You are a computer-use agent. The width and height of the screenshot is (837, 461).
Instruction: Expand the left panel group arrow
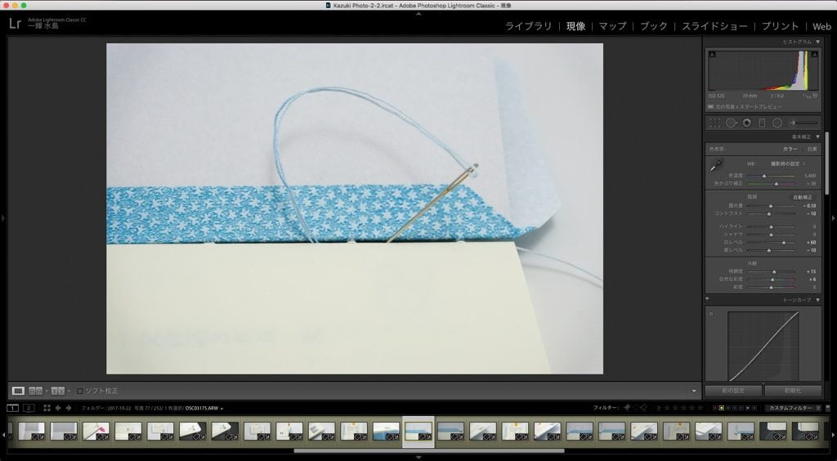pos(3,217)
